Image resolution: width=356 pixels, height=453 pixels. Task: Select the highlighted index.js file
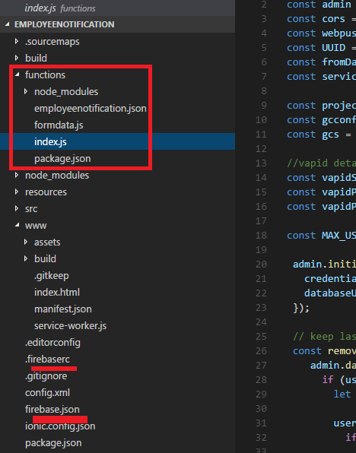pos(117,141)
